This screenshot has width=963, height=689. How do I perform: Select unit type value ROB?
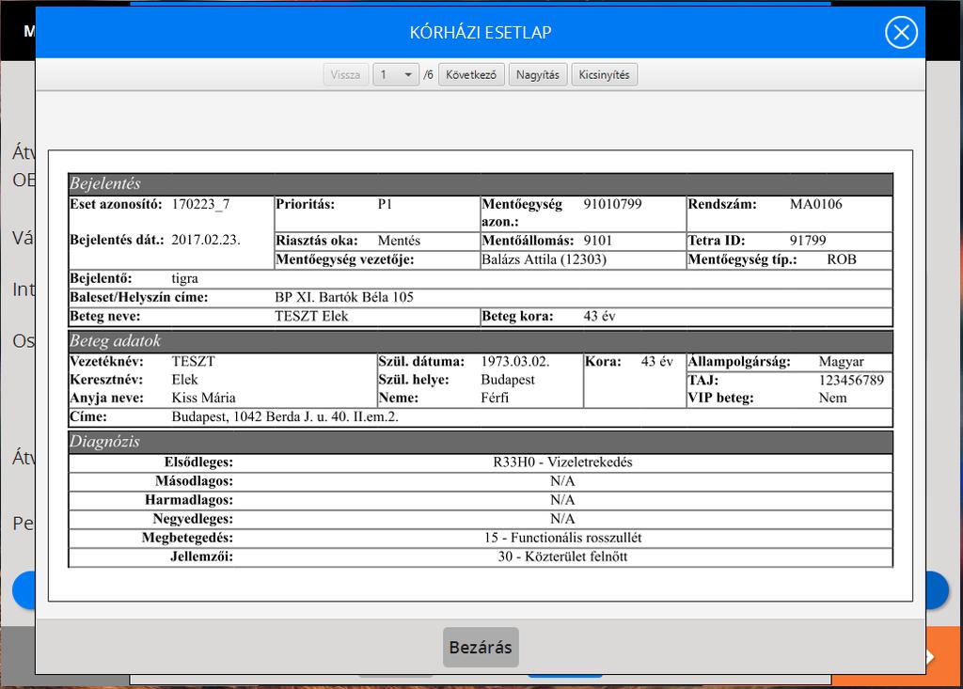point(842,259)
